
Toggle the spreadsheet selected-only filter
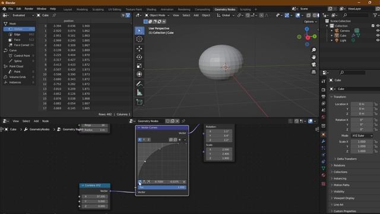point(123,15)
